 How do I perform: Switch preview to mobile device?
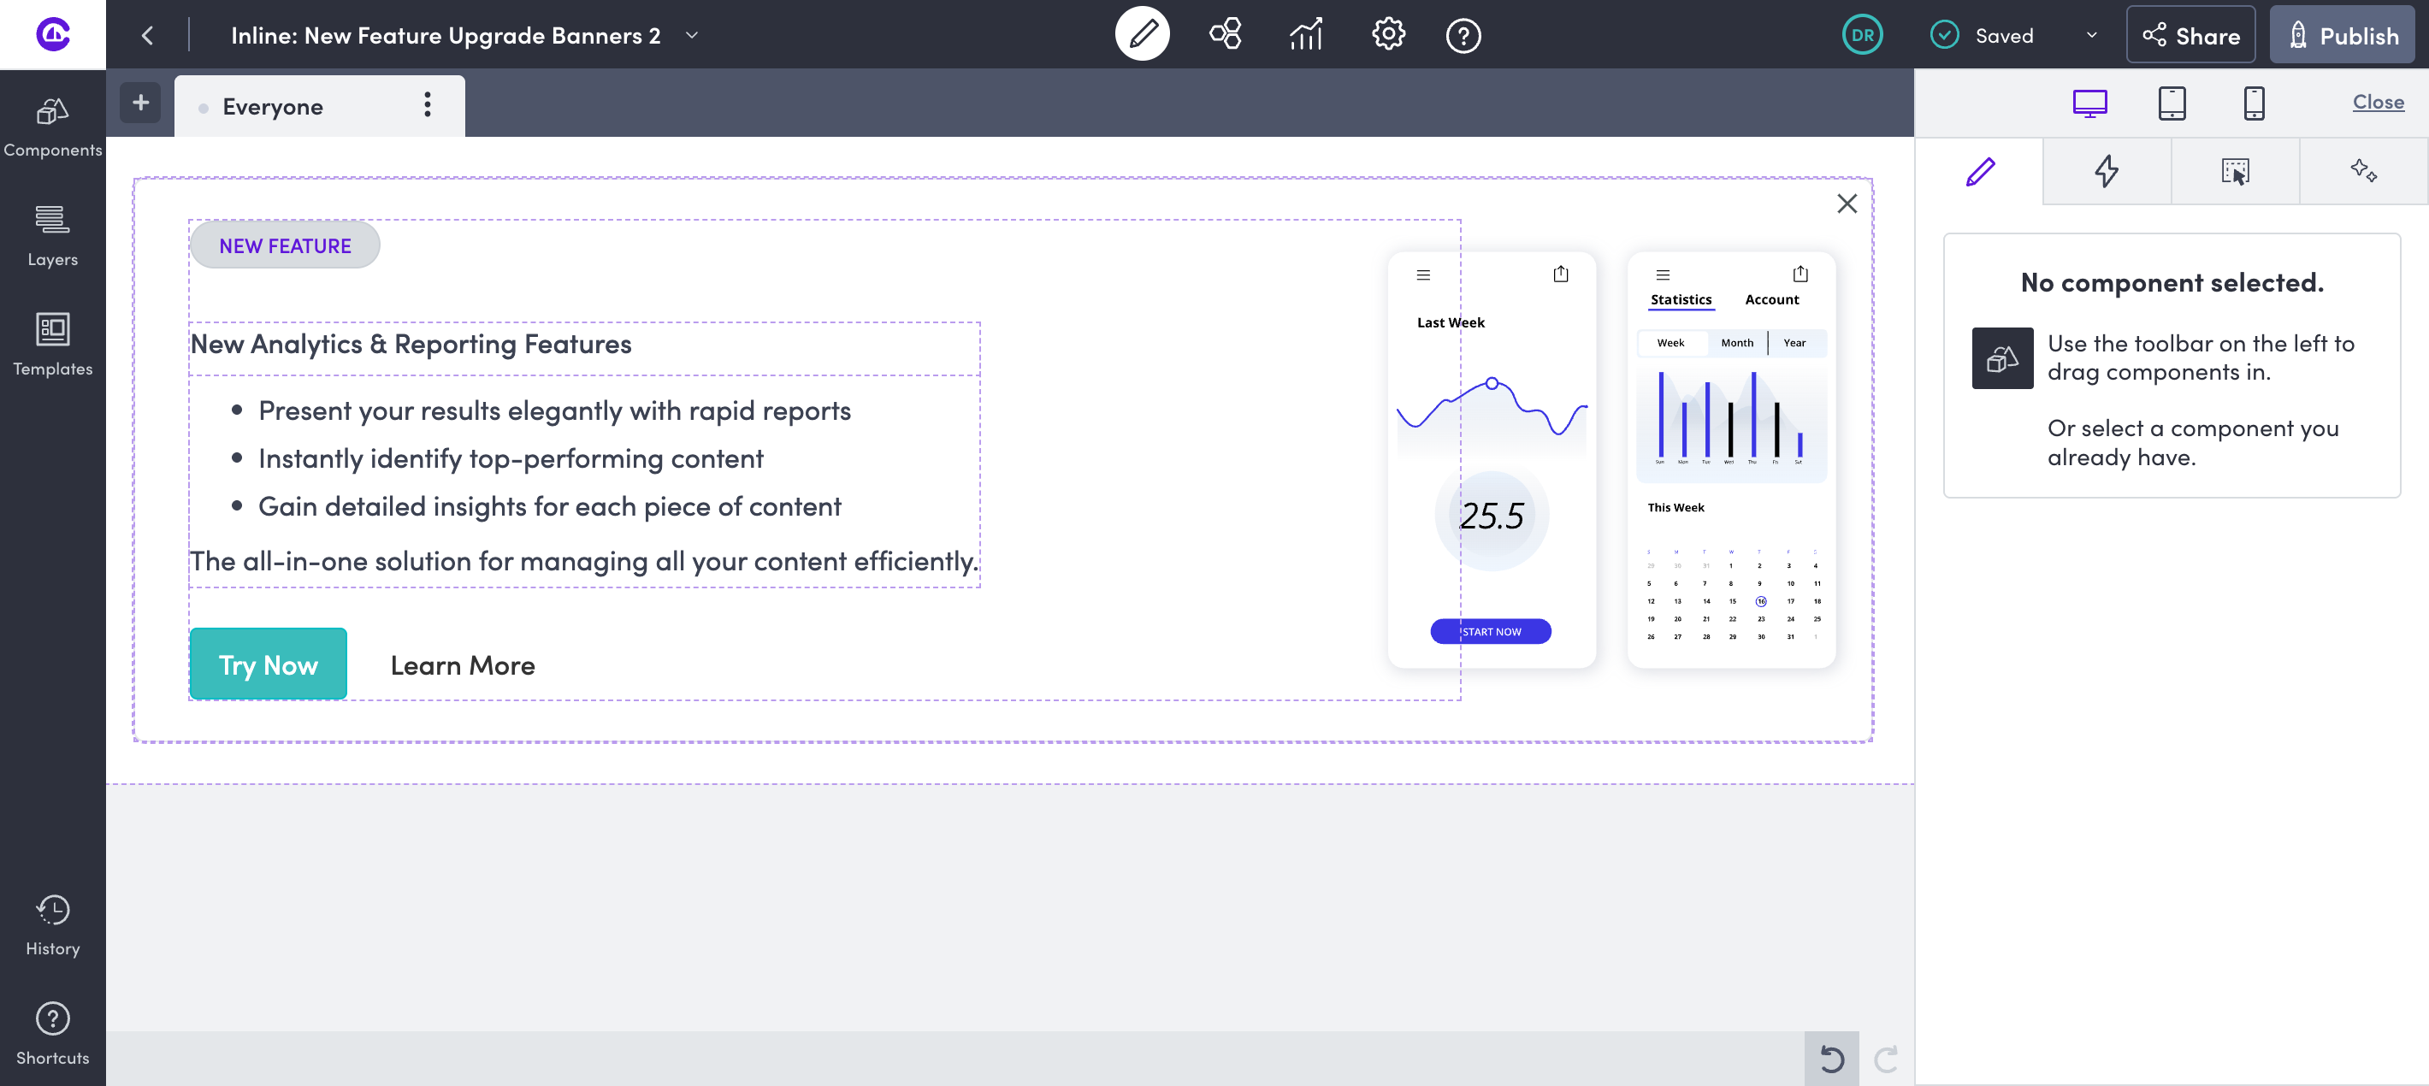pyautogui.click(x=2254, y=103)
